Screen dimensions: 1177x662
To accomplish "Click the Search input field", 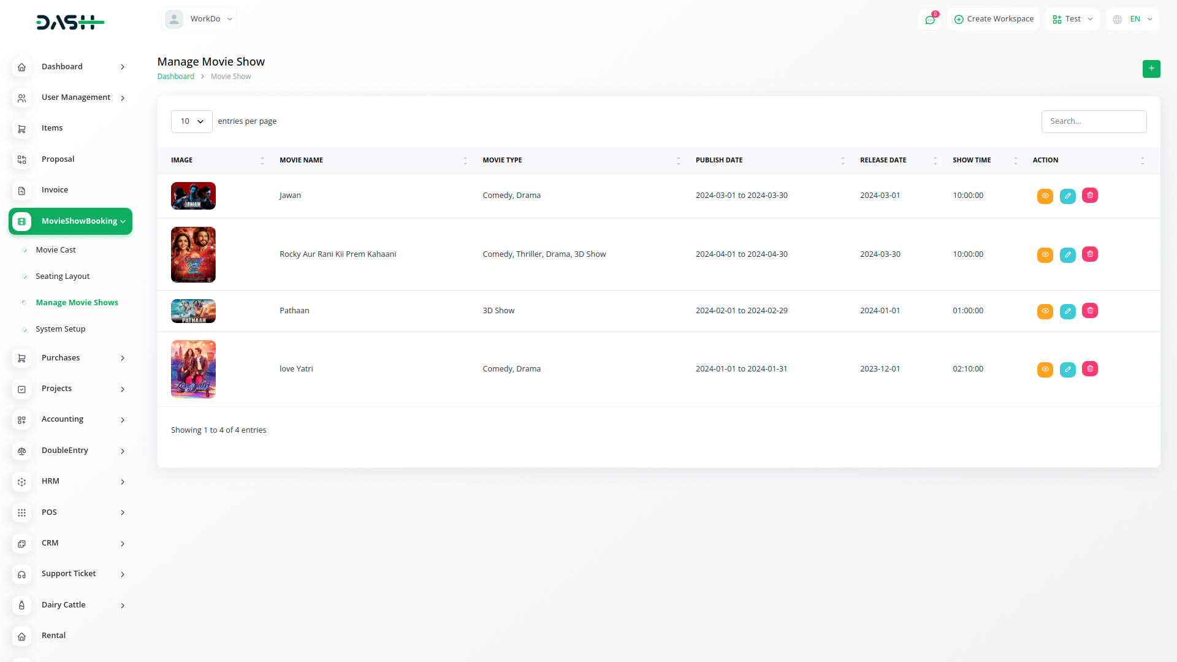I will [x=1093, y=121].
